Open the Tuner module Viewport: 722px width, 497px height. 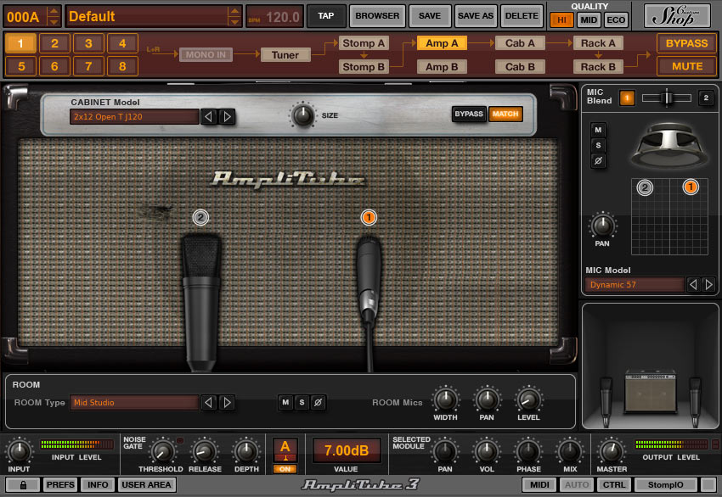[x=285, y=55]
